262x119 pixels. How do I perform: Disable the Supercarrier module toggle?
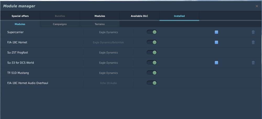tap(152, 32)
